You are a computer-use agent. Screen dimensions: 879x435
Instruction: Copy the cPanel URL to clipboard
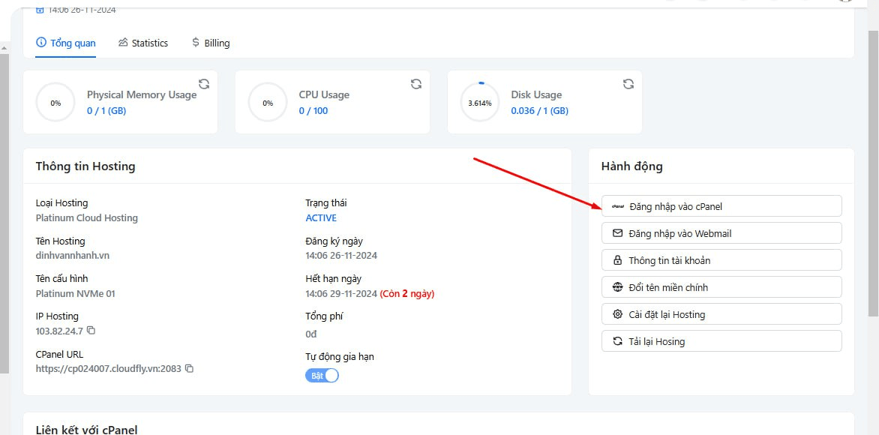point(188,369)
